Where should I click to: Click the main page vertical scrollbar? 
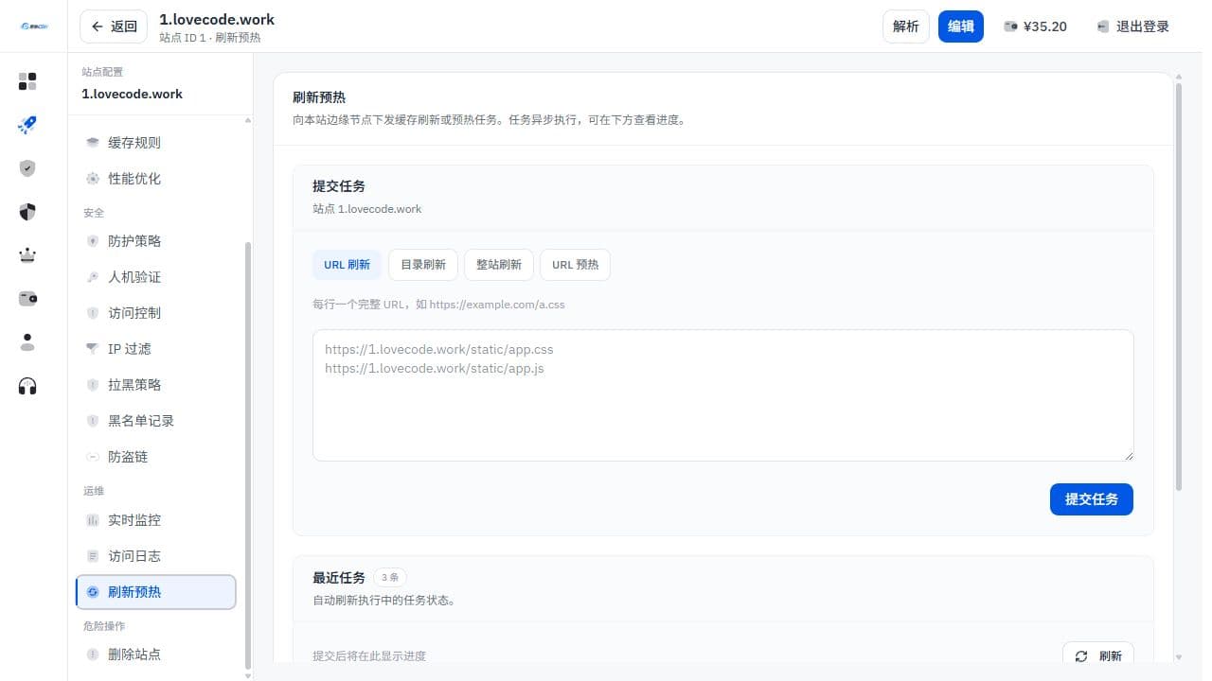[1179, 287]
